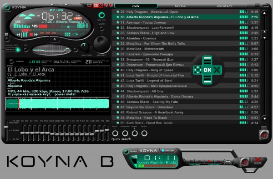Pause playback with the pause button
The image size is (273, 179).
25,34
